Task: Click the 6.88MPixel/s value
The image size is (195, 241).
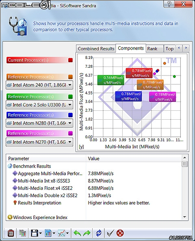Action: tap(101, 188)
